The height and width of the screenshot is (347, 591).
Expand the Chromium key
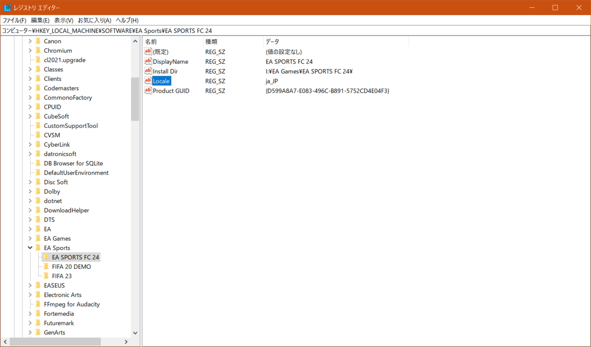coord(30,51)
